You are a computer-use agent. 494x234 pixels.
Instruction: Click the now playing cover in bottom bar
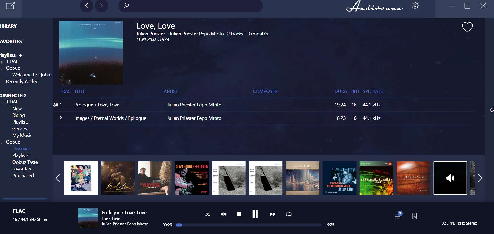click(88, 218)
